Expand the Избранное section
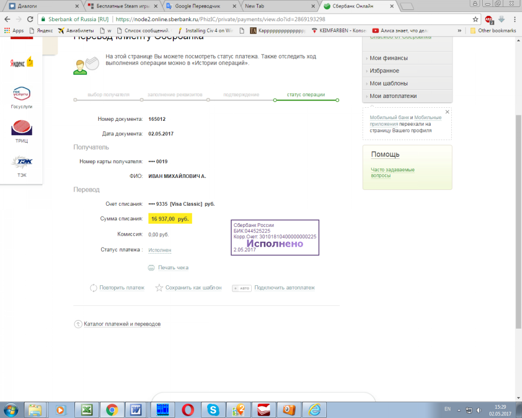 coord(407,71)
